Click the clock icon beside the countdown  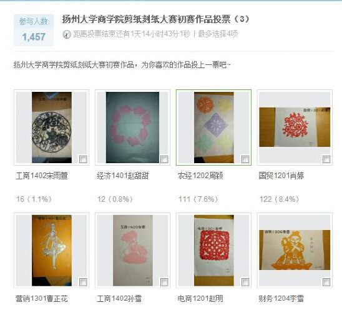67,34
